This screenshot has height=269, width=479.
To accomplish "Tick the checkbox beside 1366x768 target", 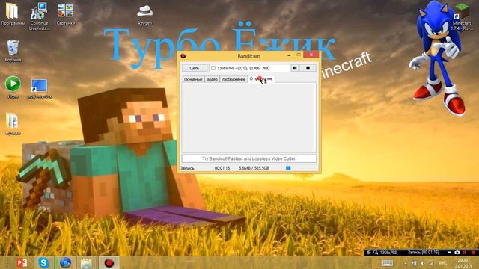I will pos(213,68).
